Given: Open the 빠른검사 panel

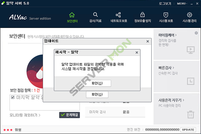Looking at the screenshot, I should tap(177, 77).
